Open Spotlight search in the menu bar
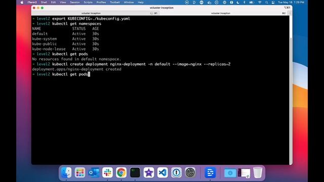Image resolution: width=324 pixels, height=182 pixels. (x=267, y=3)
